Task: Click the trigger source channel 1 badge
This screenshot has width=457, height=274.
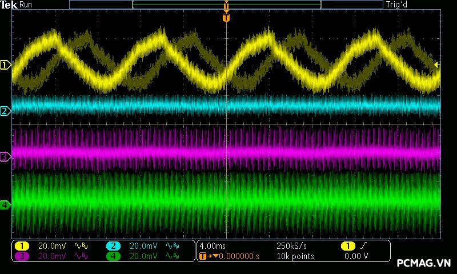Action: pos(348,246)
